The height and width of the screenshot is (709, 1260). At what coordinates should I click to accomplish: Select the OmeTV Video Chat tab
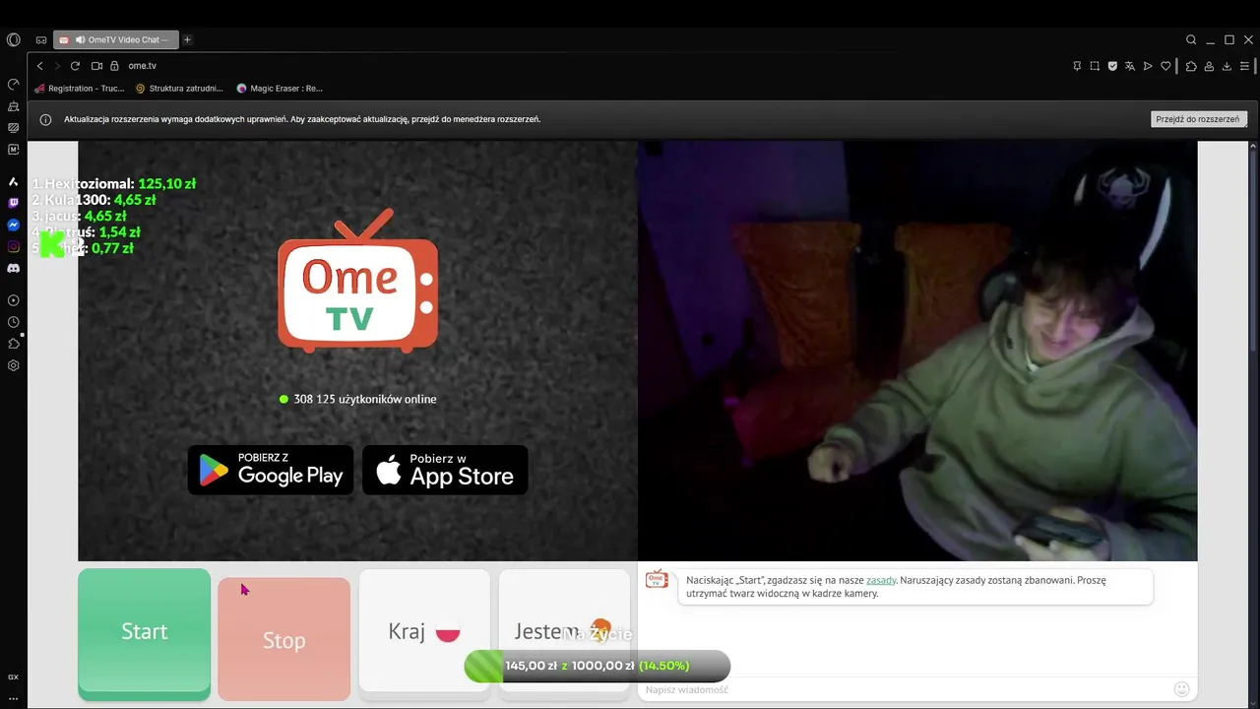point(115,40)
